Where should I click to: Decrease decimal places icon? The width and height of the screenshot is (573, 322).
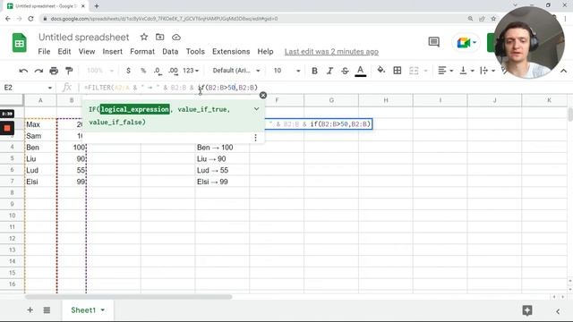158,71
